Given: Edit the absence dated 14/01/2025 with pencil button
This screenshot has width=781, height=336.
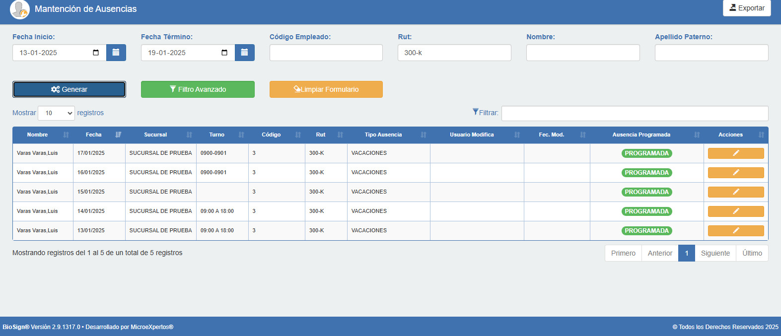Looking at the screenshot, I should click(x=736, y=211).
